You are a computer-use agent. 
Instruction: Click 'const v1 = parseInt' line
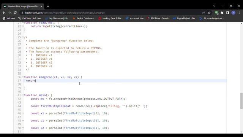click(69, 121)
